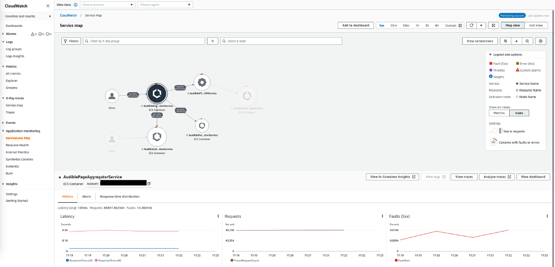Zoom out on the service map

[527, 41]
